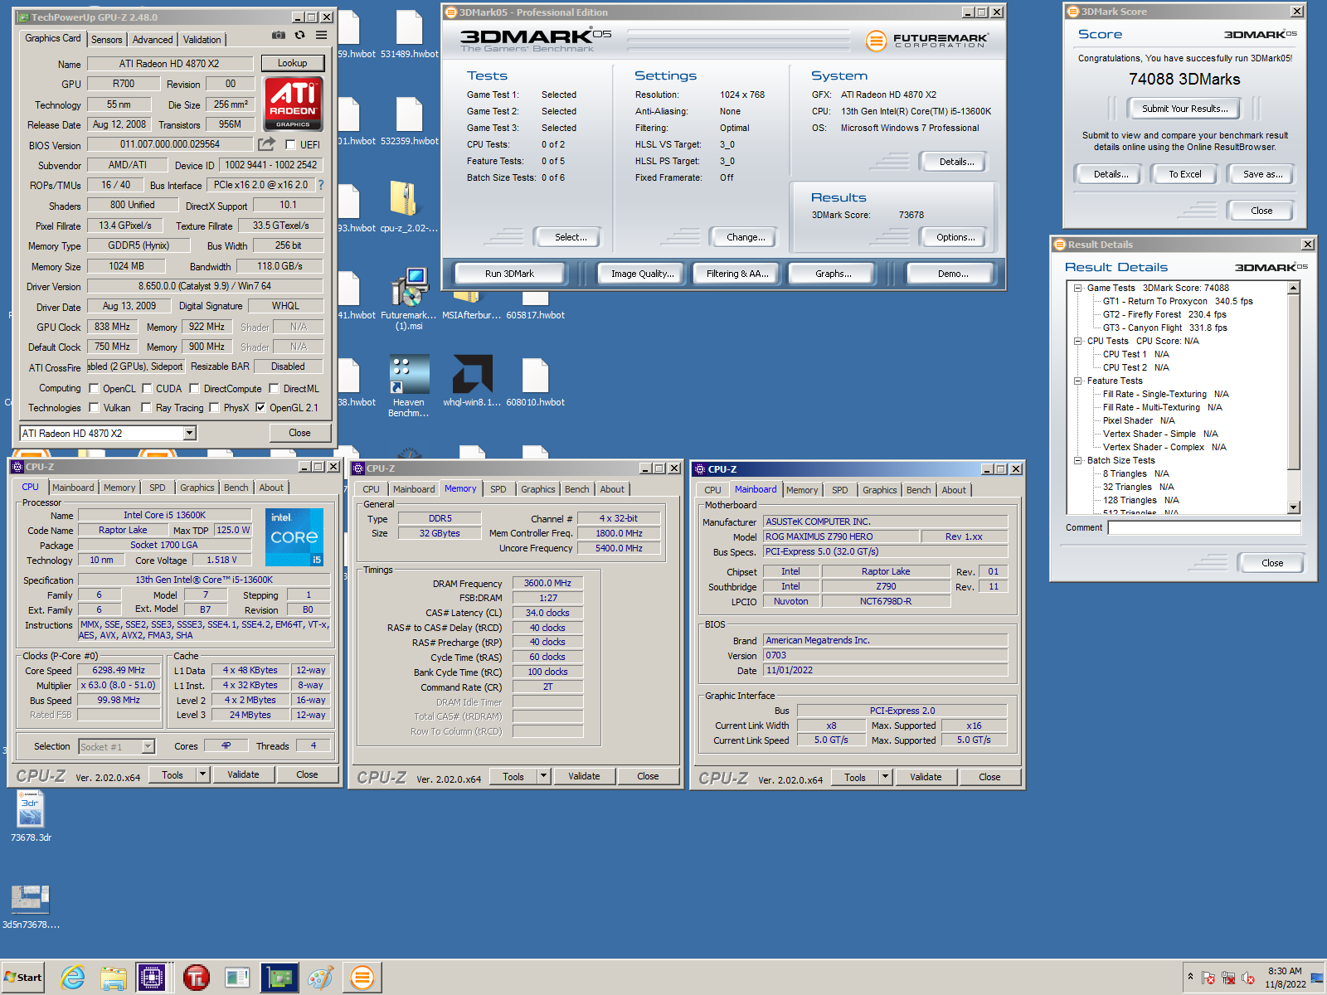
Task: Toggle the Vulkan checkbox
Action: (94, 407)
